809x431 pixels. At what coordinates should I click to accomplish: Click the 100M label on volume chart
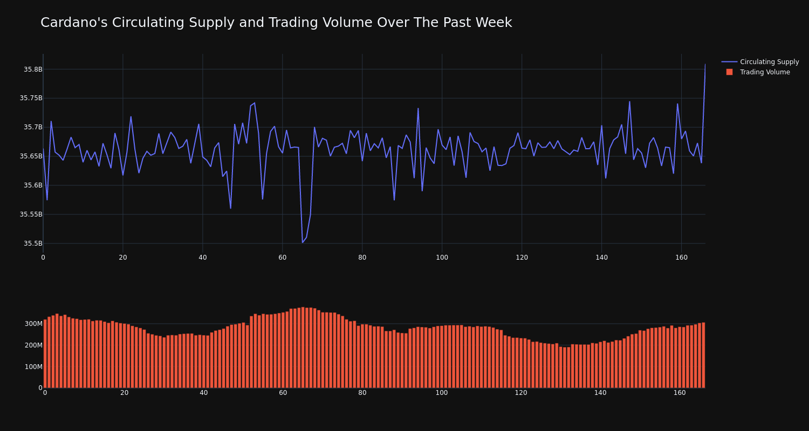pos(33,367)
